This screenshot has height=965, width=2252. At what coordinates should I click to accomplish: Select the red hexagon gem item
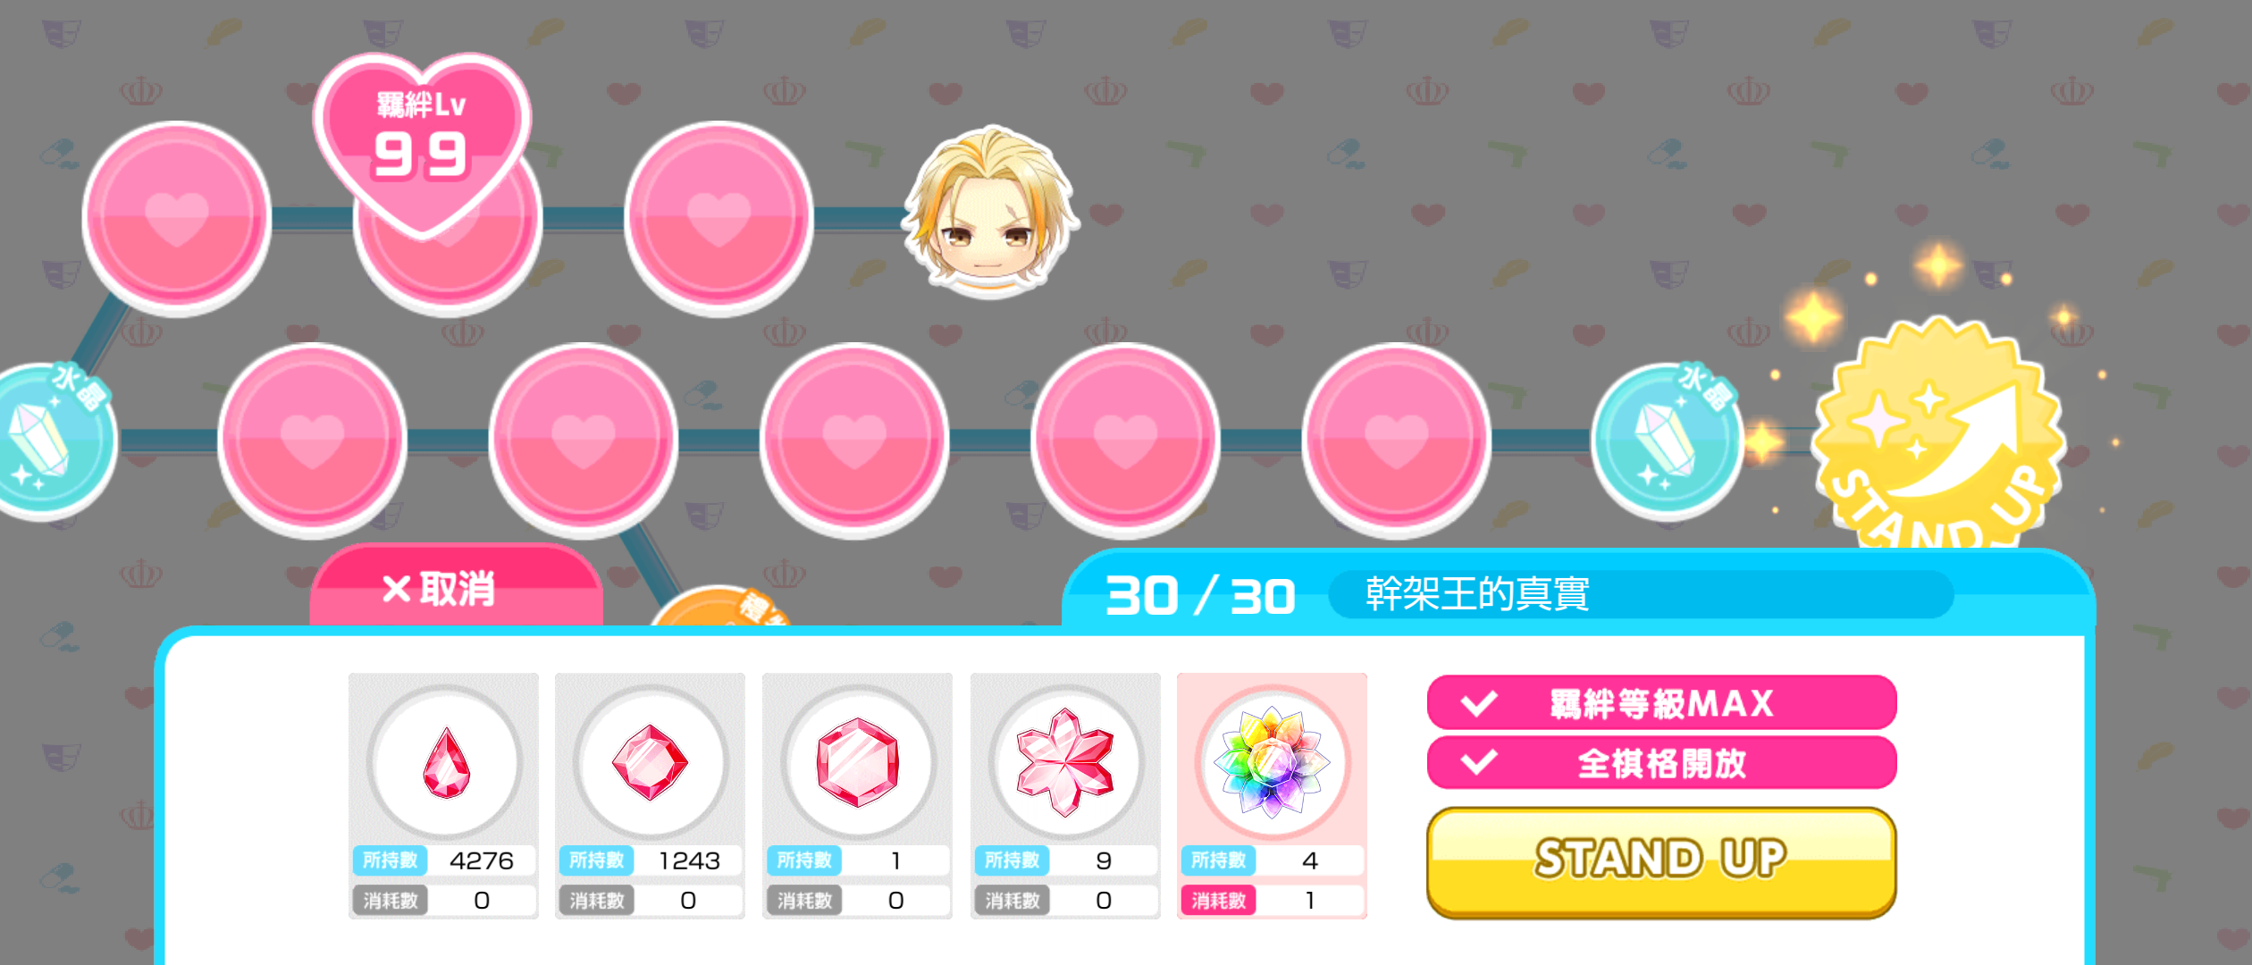(x=857, y=795)
